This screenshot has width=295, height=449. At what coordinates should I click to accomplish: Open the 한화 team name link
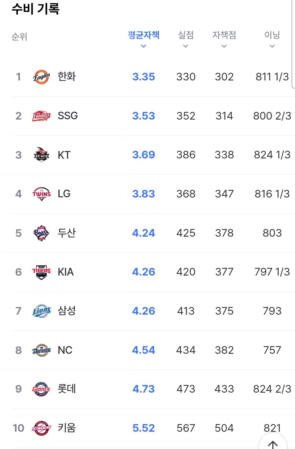pos(67,77)
